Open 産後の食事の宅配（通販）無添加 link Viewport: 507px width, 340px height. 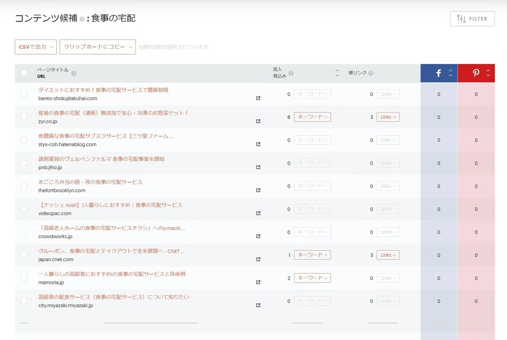[x=113, y=113]
